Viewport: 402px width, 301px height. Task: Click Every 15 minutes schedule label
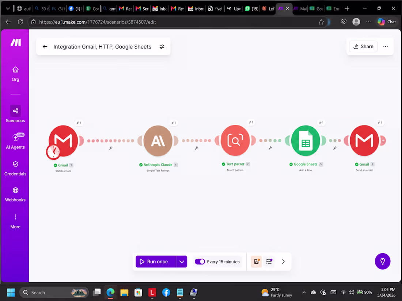click(x=223, y=262)
